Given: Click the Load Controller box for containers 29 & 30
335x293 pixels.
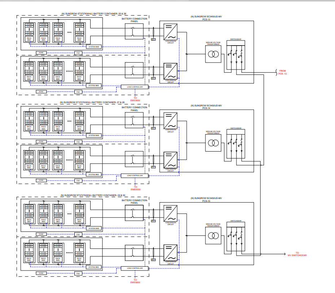Looking at the screenshot, I should 134,268.
